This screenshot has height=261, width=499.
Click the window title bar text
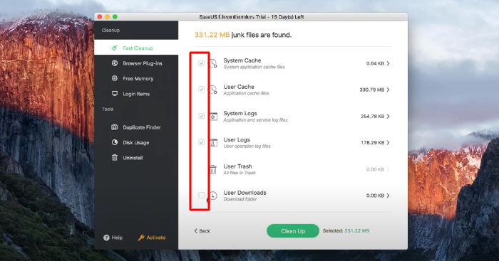[252, 17]
